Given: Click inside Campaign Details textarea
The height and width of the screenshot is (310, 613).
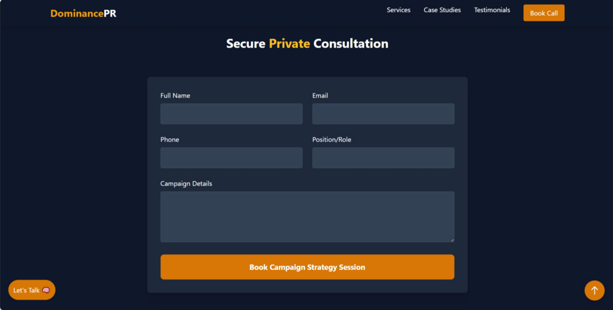Looking at the screenshot, I should pos(307,216).
